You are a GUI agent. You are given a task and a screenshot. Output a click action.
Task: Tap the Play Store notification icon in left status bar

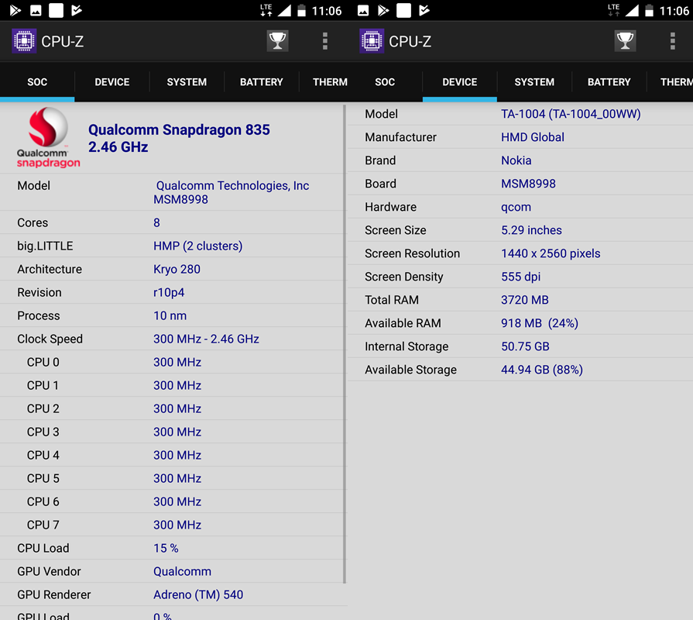point(15,10)
